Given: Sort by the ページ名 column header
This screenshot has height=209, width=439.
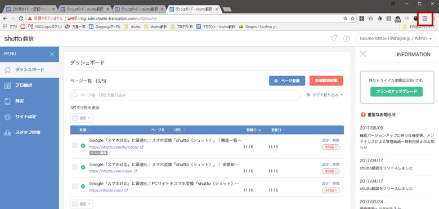Looking at the screenshot, I should (x=160, y=130).
